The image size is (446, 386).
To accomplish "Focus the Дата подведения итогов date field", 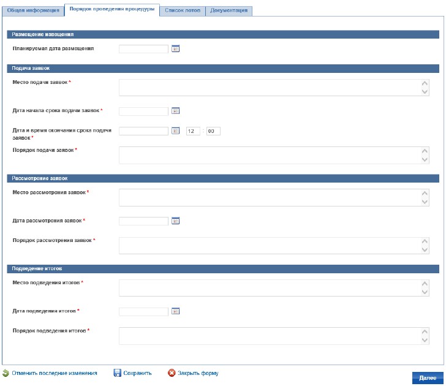I will tap(143, 311).
